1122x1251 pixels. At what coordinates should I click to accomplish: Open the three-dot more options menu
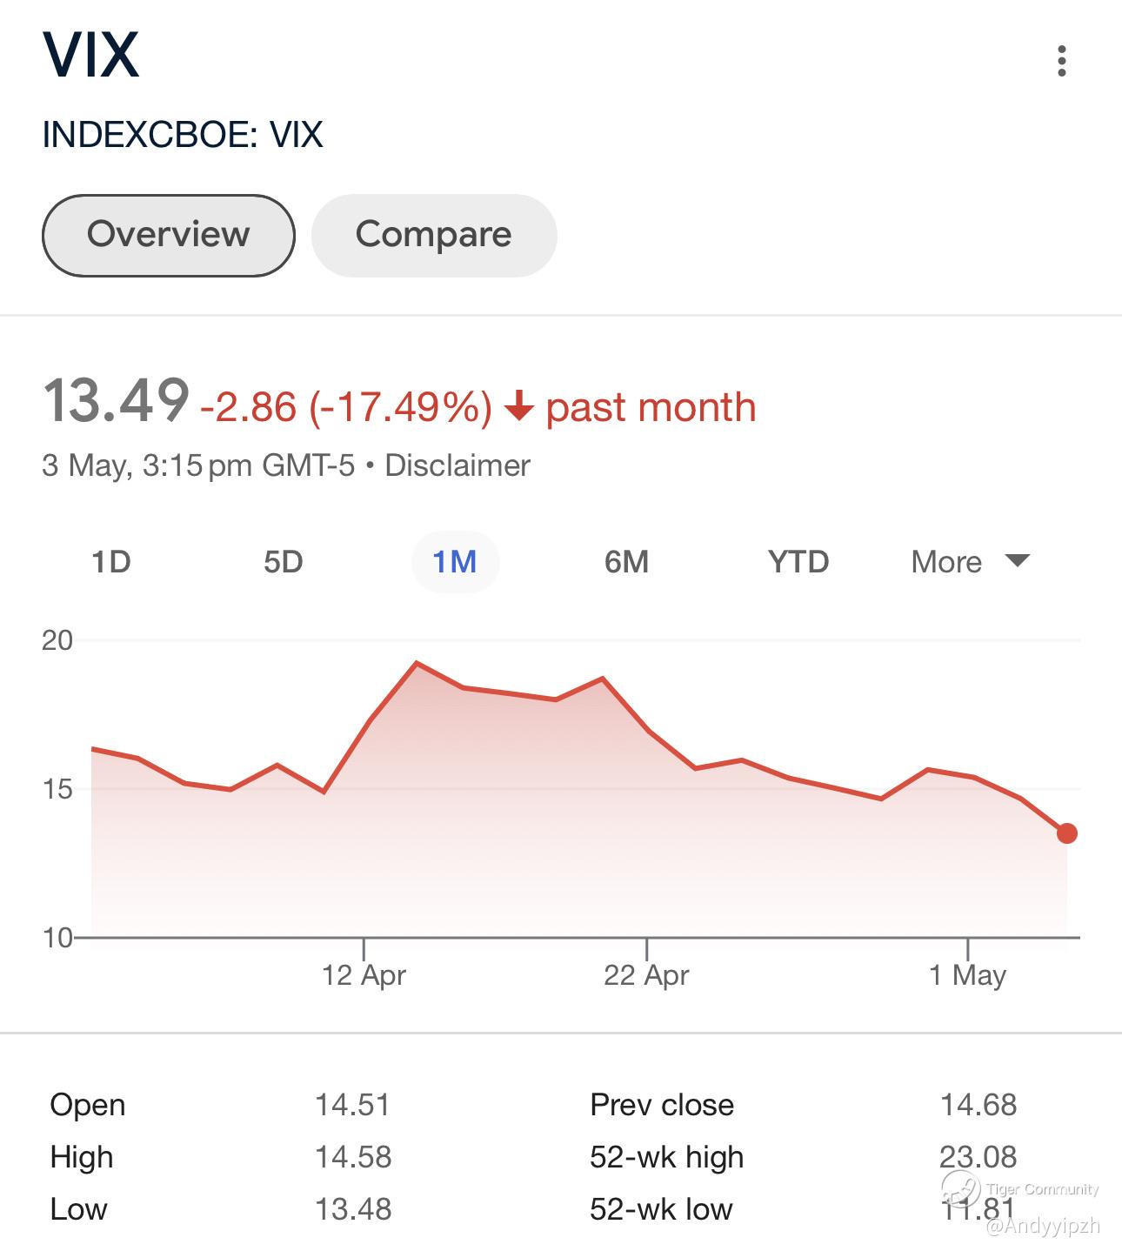point(1061,61)
